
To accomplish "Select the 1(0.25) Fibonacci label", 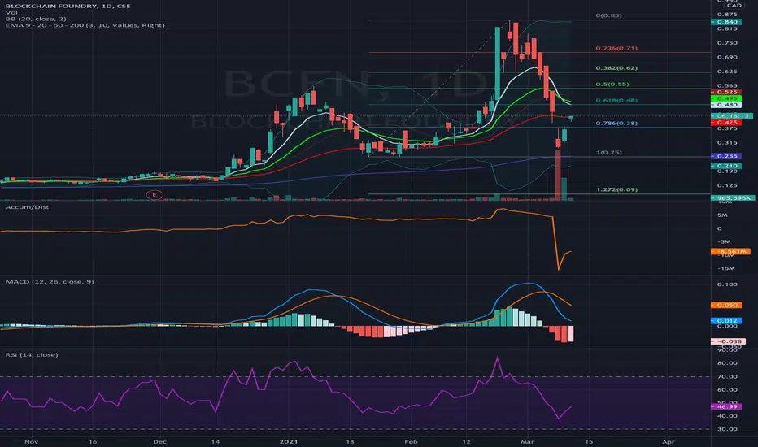I will point(608,153).
